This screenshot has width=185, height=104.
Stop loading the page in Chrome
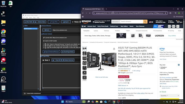click(90, 13)
